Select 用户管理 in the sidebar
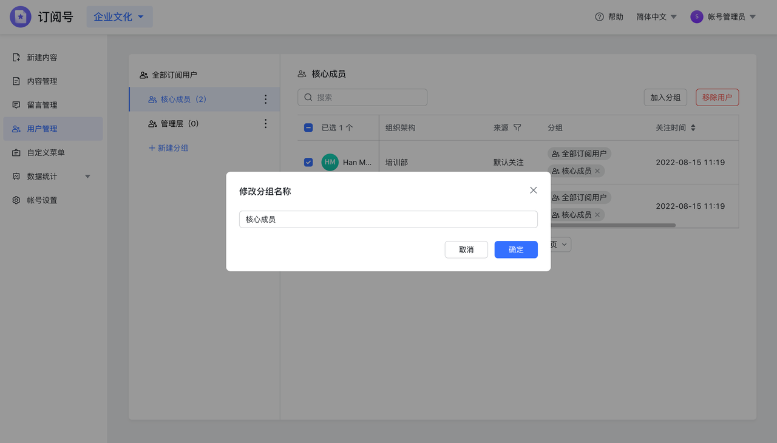 pyautogui.click(x=52, y=129)
